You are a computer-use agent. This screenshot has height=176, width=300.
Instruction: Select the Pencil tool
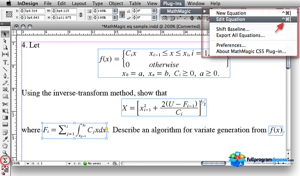[5, 83]
